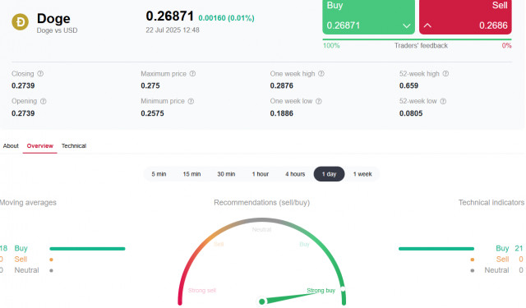Select the 1 week timeframe
The width and height of the screenshot is (526, 308).
[362, 174]
